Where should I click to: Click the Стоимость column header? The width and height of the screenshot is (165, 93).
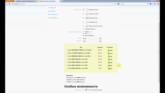pos(100,47)
